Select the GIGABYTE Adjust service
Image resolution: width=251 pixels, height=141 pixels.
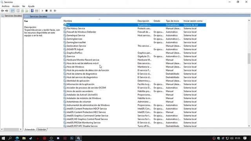tap(135, 49)
